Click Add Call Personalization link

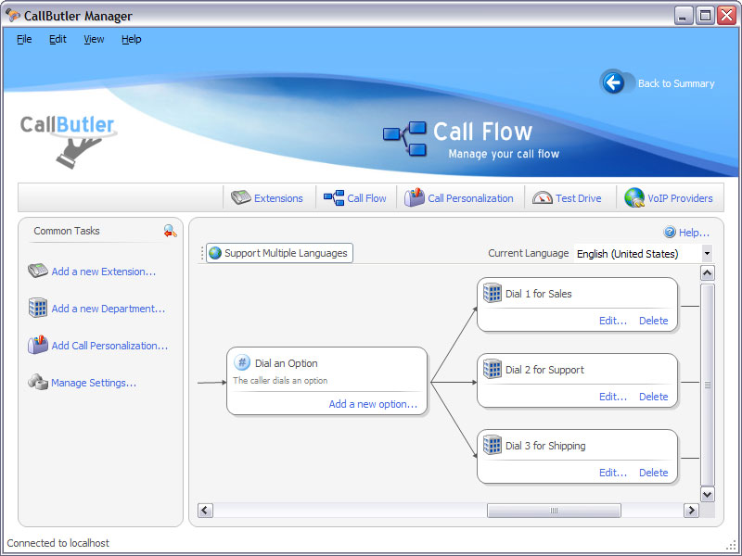(109, 346)
